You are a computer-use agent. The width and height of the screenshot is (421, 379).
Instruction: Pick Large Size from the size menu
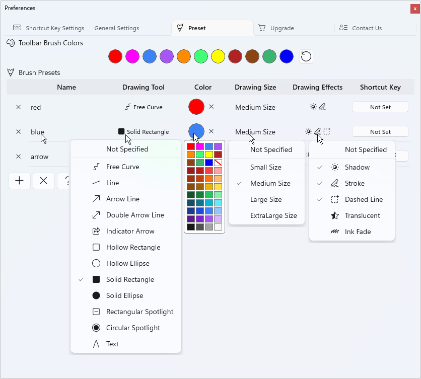(x=266, y=199)
